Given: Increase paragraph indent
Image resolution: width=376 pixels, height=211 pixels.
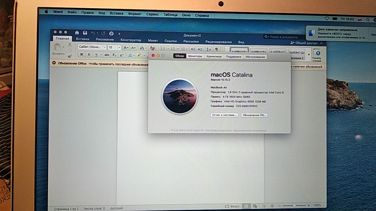Looking at the screenshot, I should click(x=201, y=49).
